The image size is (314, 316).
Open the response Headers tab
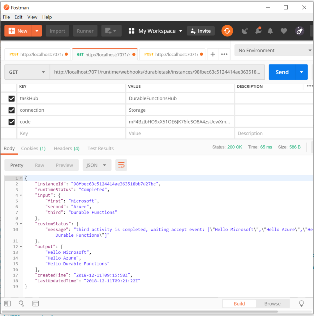point(67,148)
